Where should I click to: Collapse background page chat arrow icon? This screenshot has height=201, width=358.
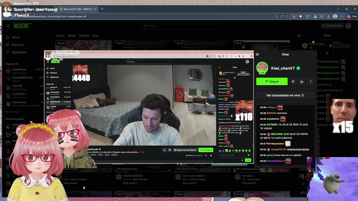[x=299, y=35]
